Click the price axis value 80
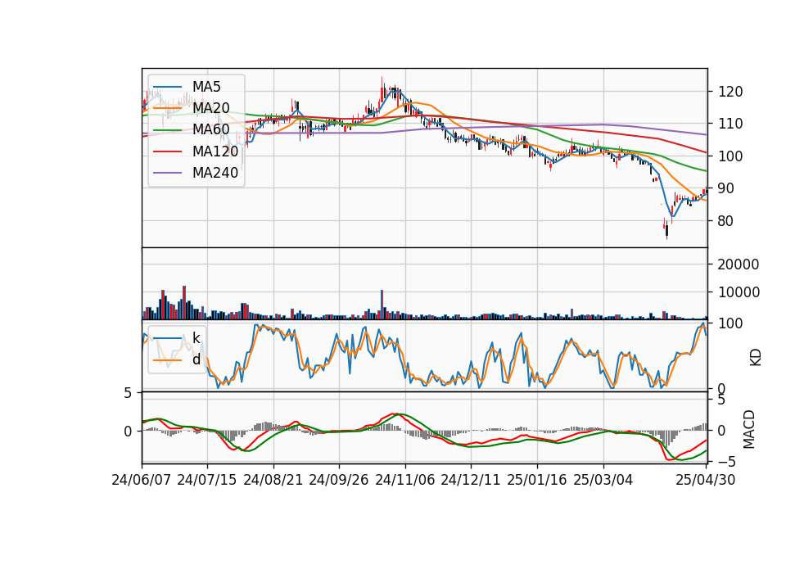786x565 pixels. pyautogui.click(x=726, y=221)
